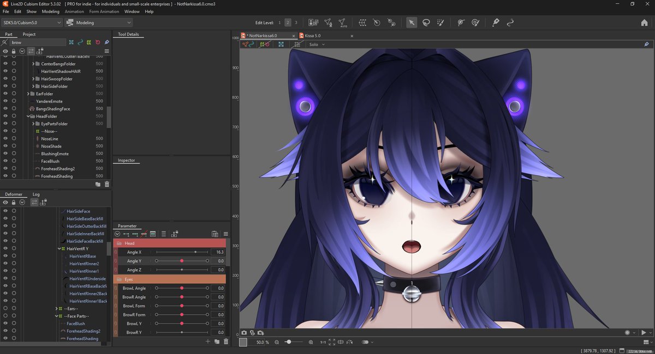
Task: Click the zoom in magnifier icon
Action: coord(311,342)
